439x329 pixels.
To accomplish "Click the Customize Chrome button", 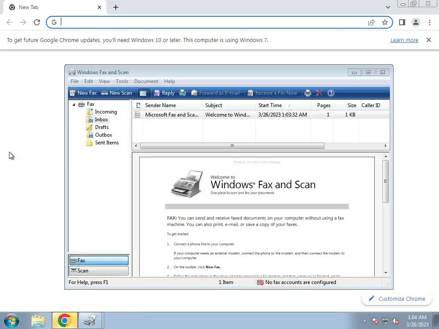I will 397,299.
